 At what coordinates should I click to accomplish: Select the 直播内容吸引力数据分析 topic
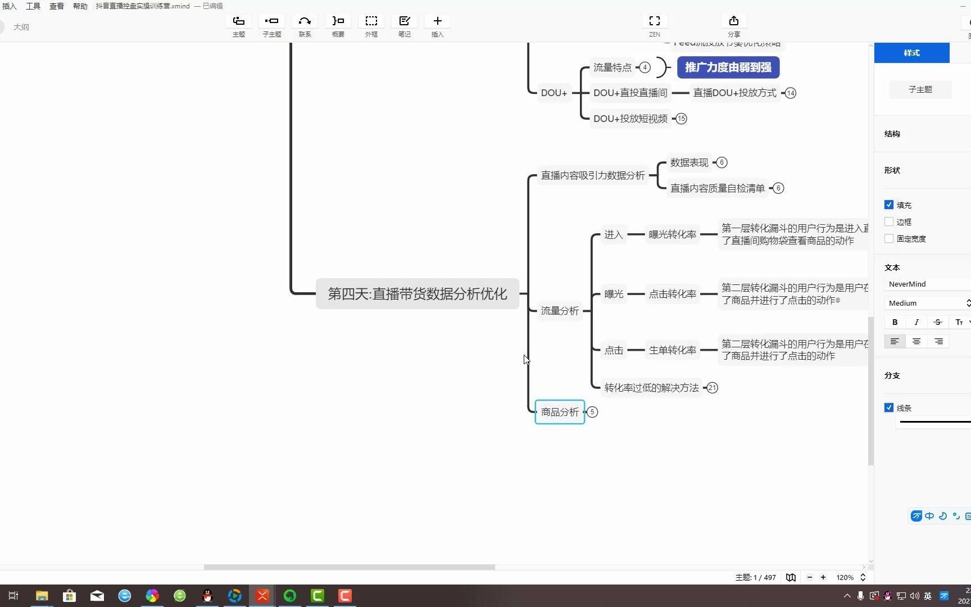(x=593, y=175)
